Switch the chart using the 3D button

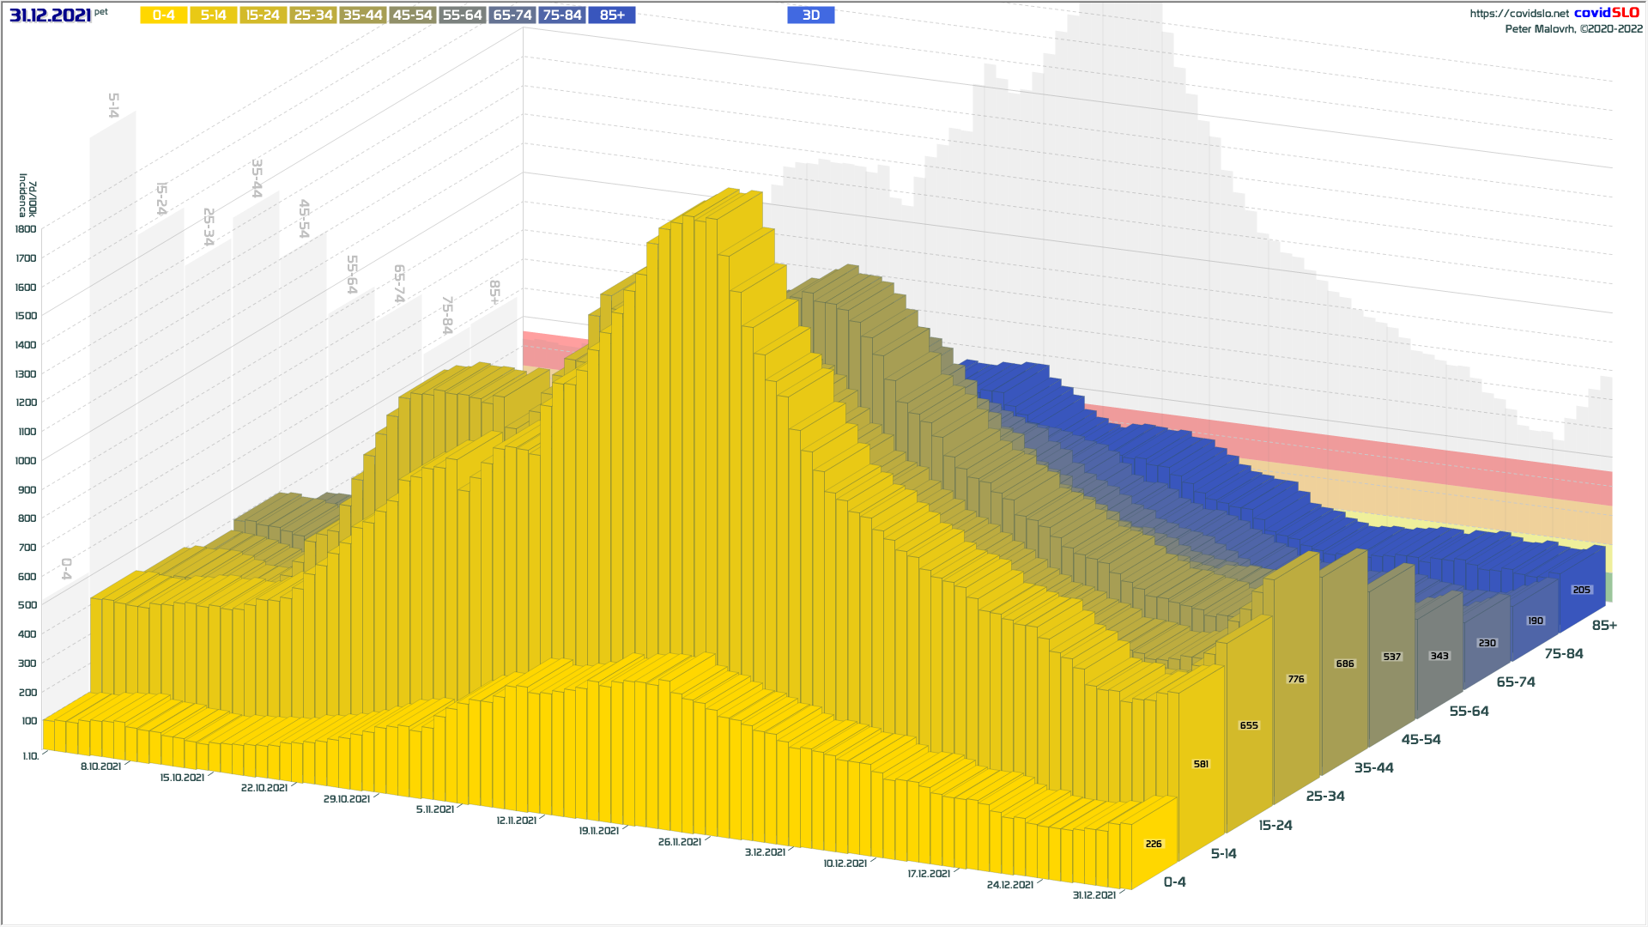[811, 15]
